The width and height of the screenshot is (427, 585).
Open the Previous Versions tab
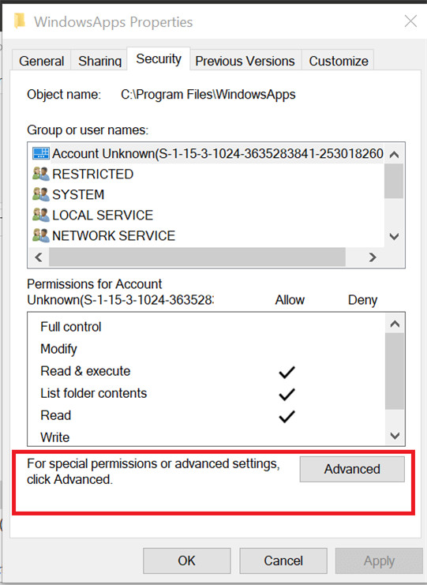[245, 61]
